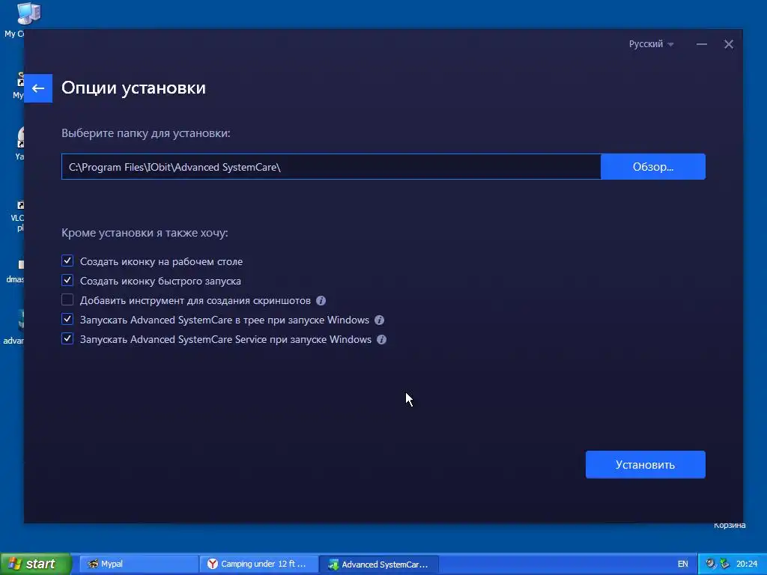Enable Добавить инструмент для создания скриншотов
This screenshot has height=575, width=767.
[67, 299]
